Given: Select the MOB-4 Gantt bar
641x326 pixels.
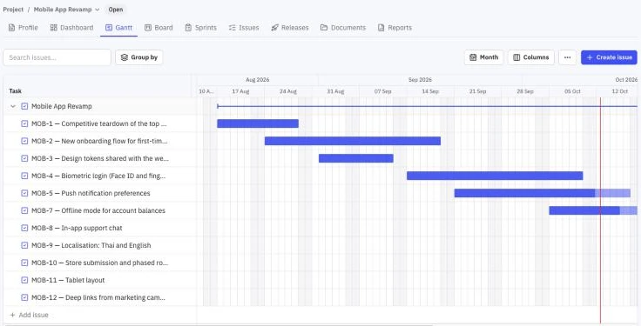Looking at the screenshot, I should tap(495, 176).
